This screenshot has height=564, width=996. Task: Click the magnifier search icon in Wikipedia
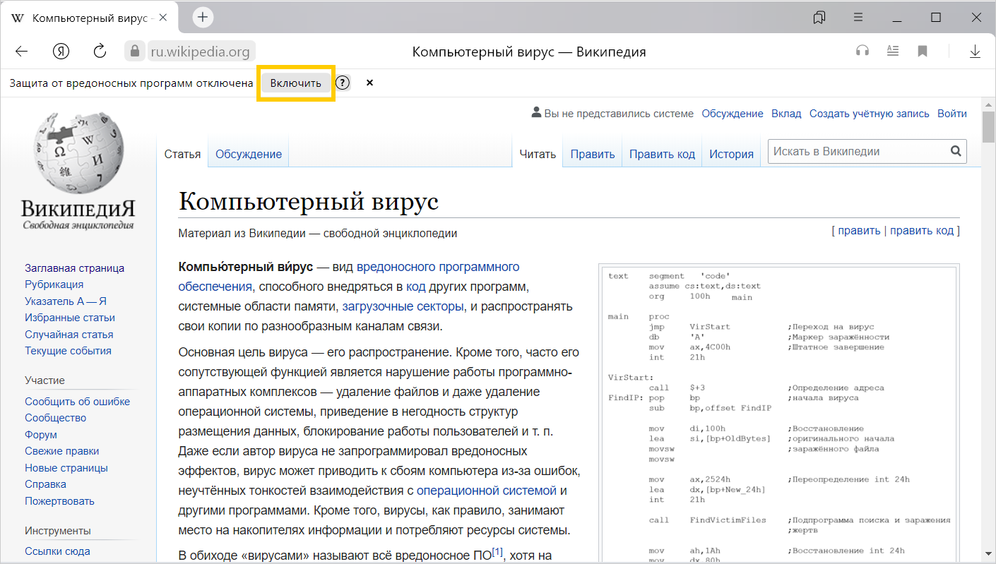pyautogui.click(x=955, y=151)
